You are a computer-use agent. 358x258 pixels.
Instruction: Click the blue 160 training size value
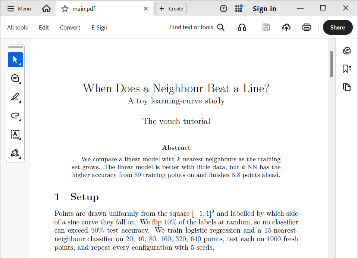[x=166, y=239]
